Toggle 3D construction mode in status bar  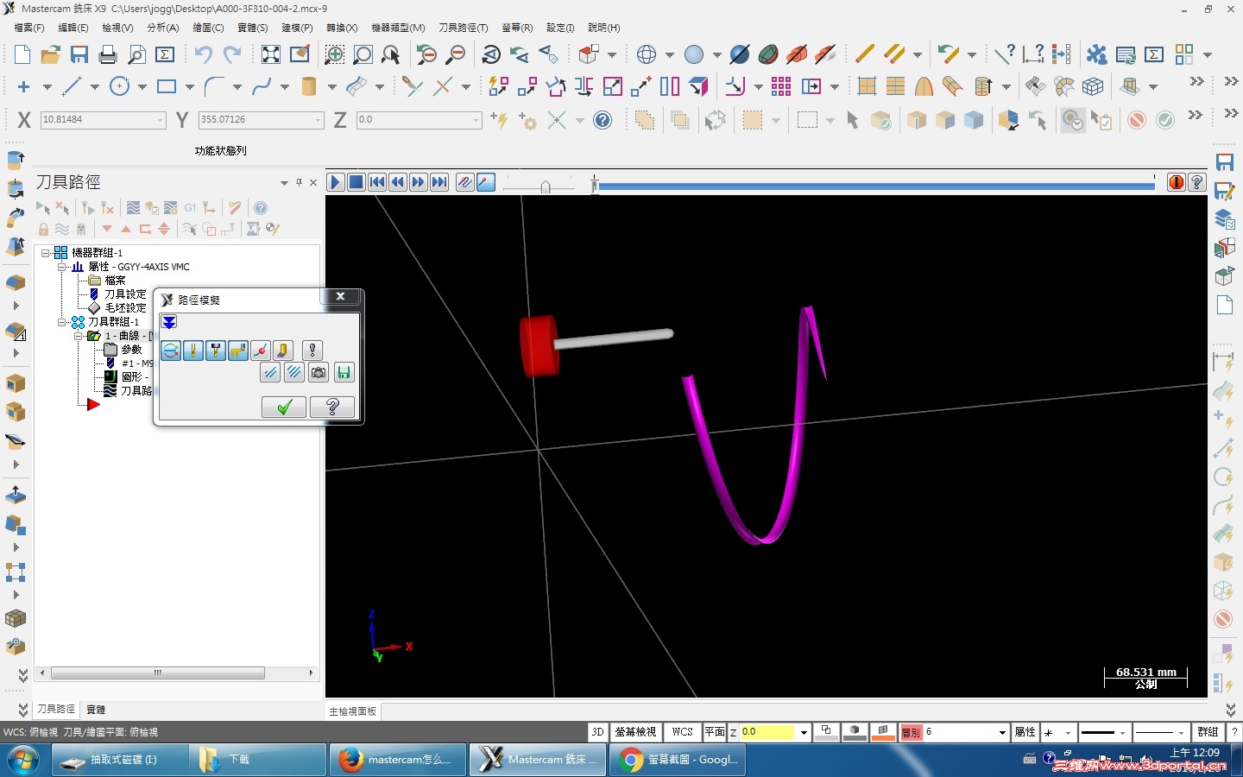click(x=597, y=732)
